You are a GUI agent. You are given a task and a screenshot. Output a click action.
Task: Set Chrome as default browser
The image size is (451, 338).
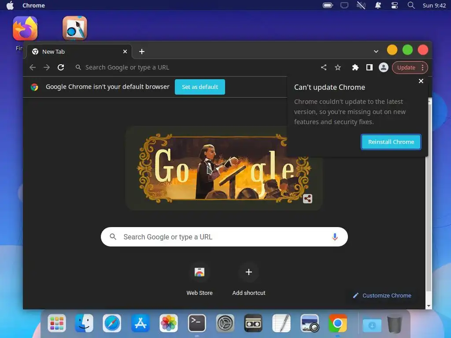point(200,87)
